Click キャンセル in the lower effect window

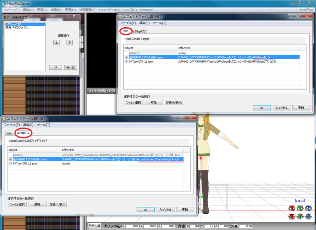(166, 209)
